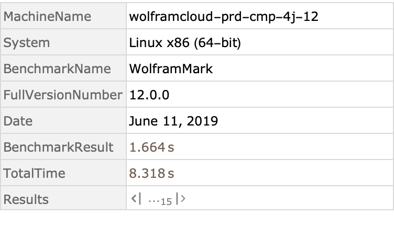Click the wolframcloud-prd-cmp-4j-12 machine name value

click(224, 16)
